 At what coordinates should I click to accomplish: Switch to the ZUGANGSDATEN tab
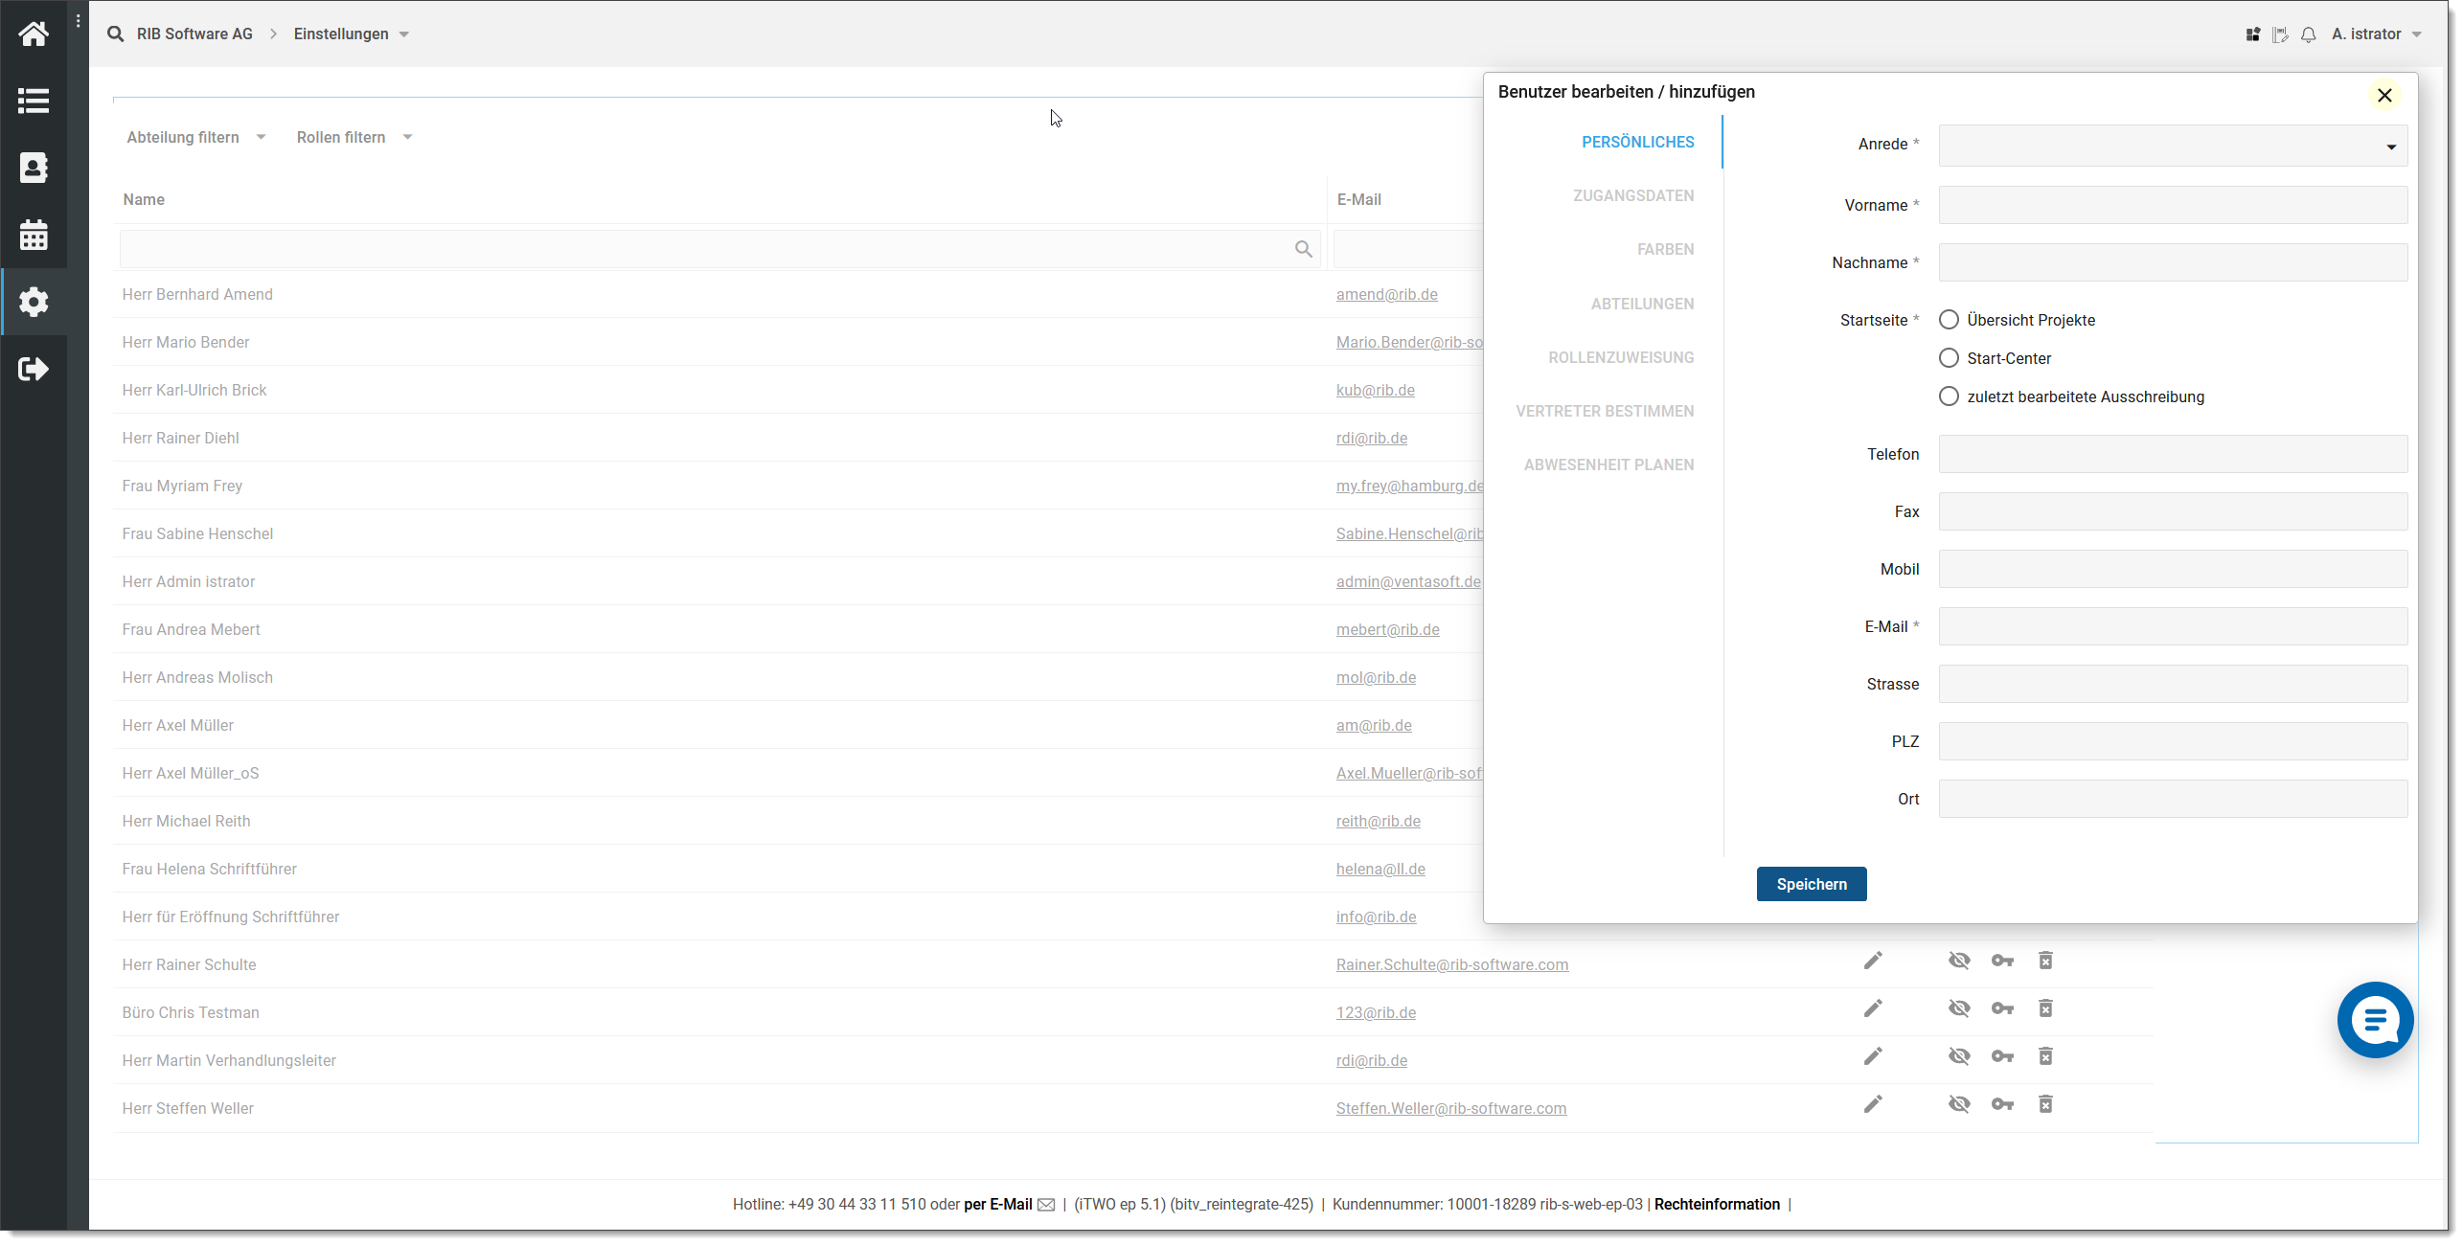[1632, 195]
